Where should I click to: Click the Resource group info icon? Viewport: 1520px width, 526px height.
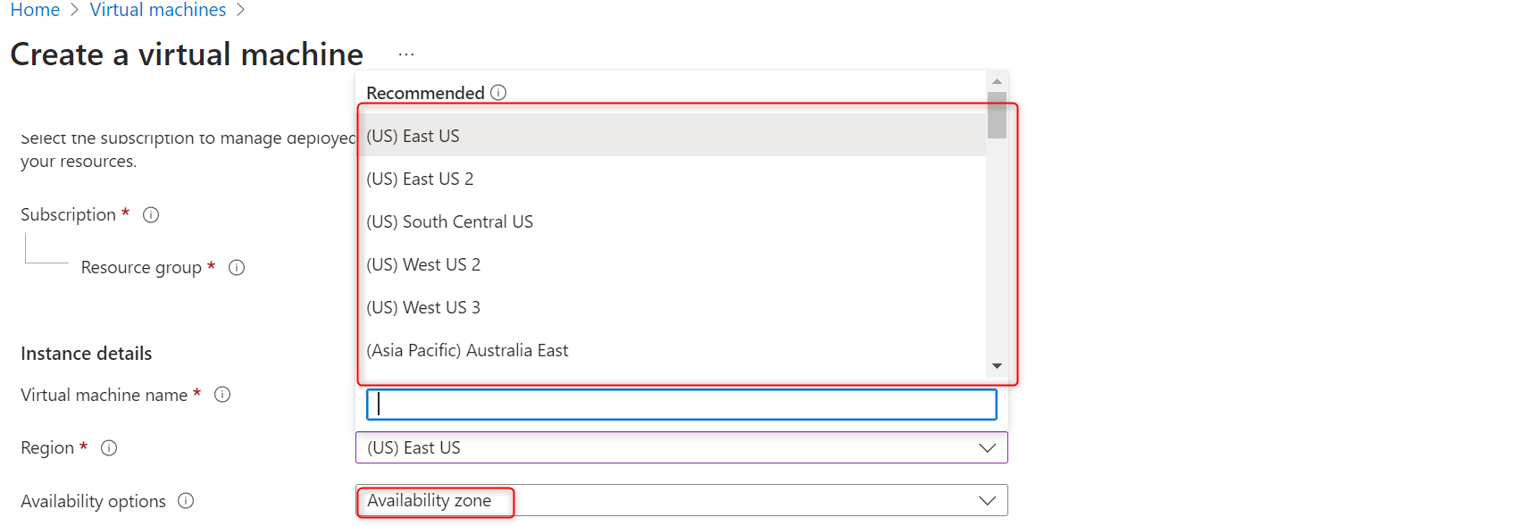point(237,268)
